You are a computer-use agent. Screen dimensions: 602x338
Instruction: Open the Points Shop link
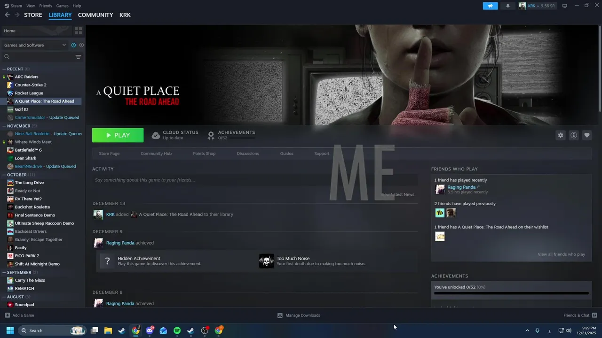204,154
